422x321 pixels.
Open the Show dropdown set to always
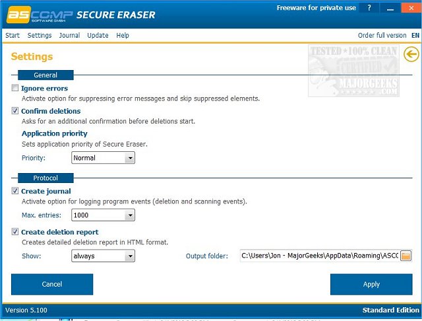(x=103, y=256)
